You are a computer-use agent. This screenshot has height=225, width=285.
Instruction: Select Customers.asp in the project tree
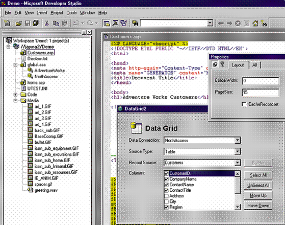click(x=40, y=53)
